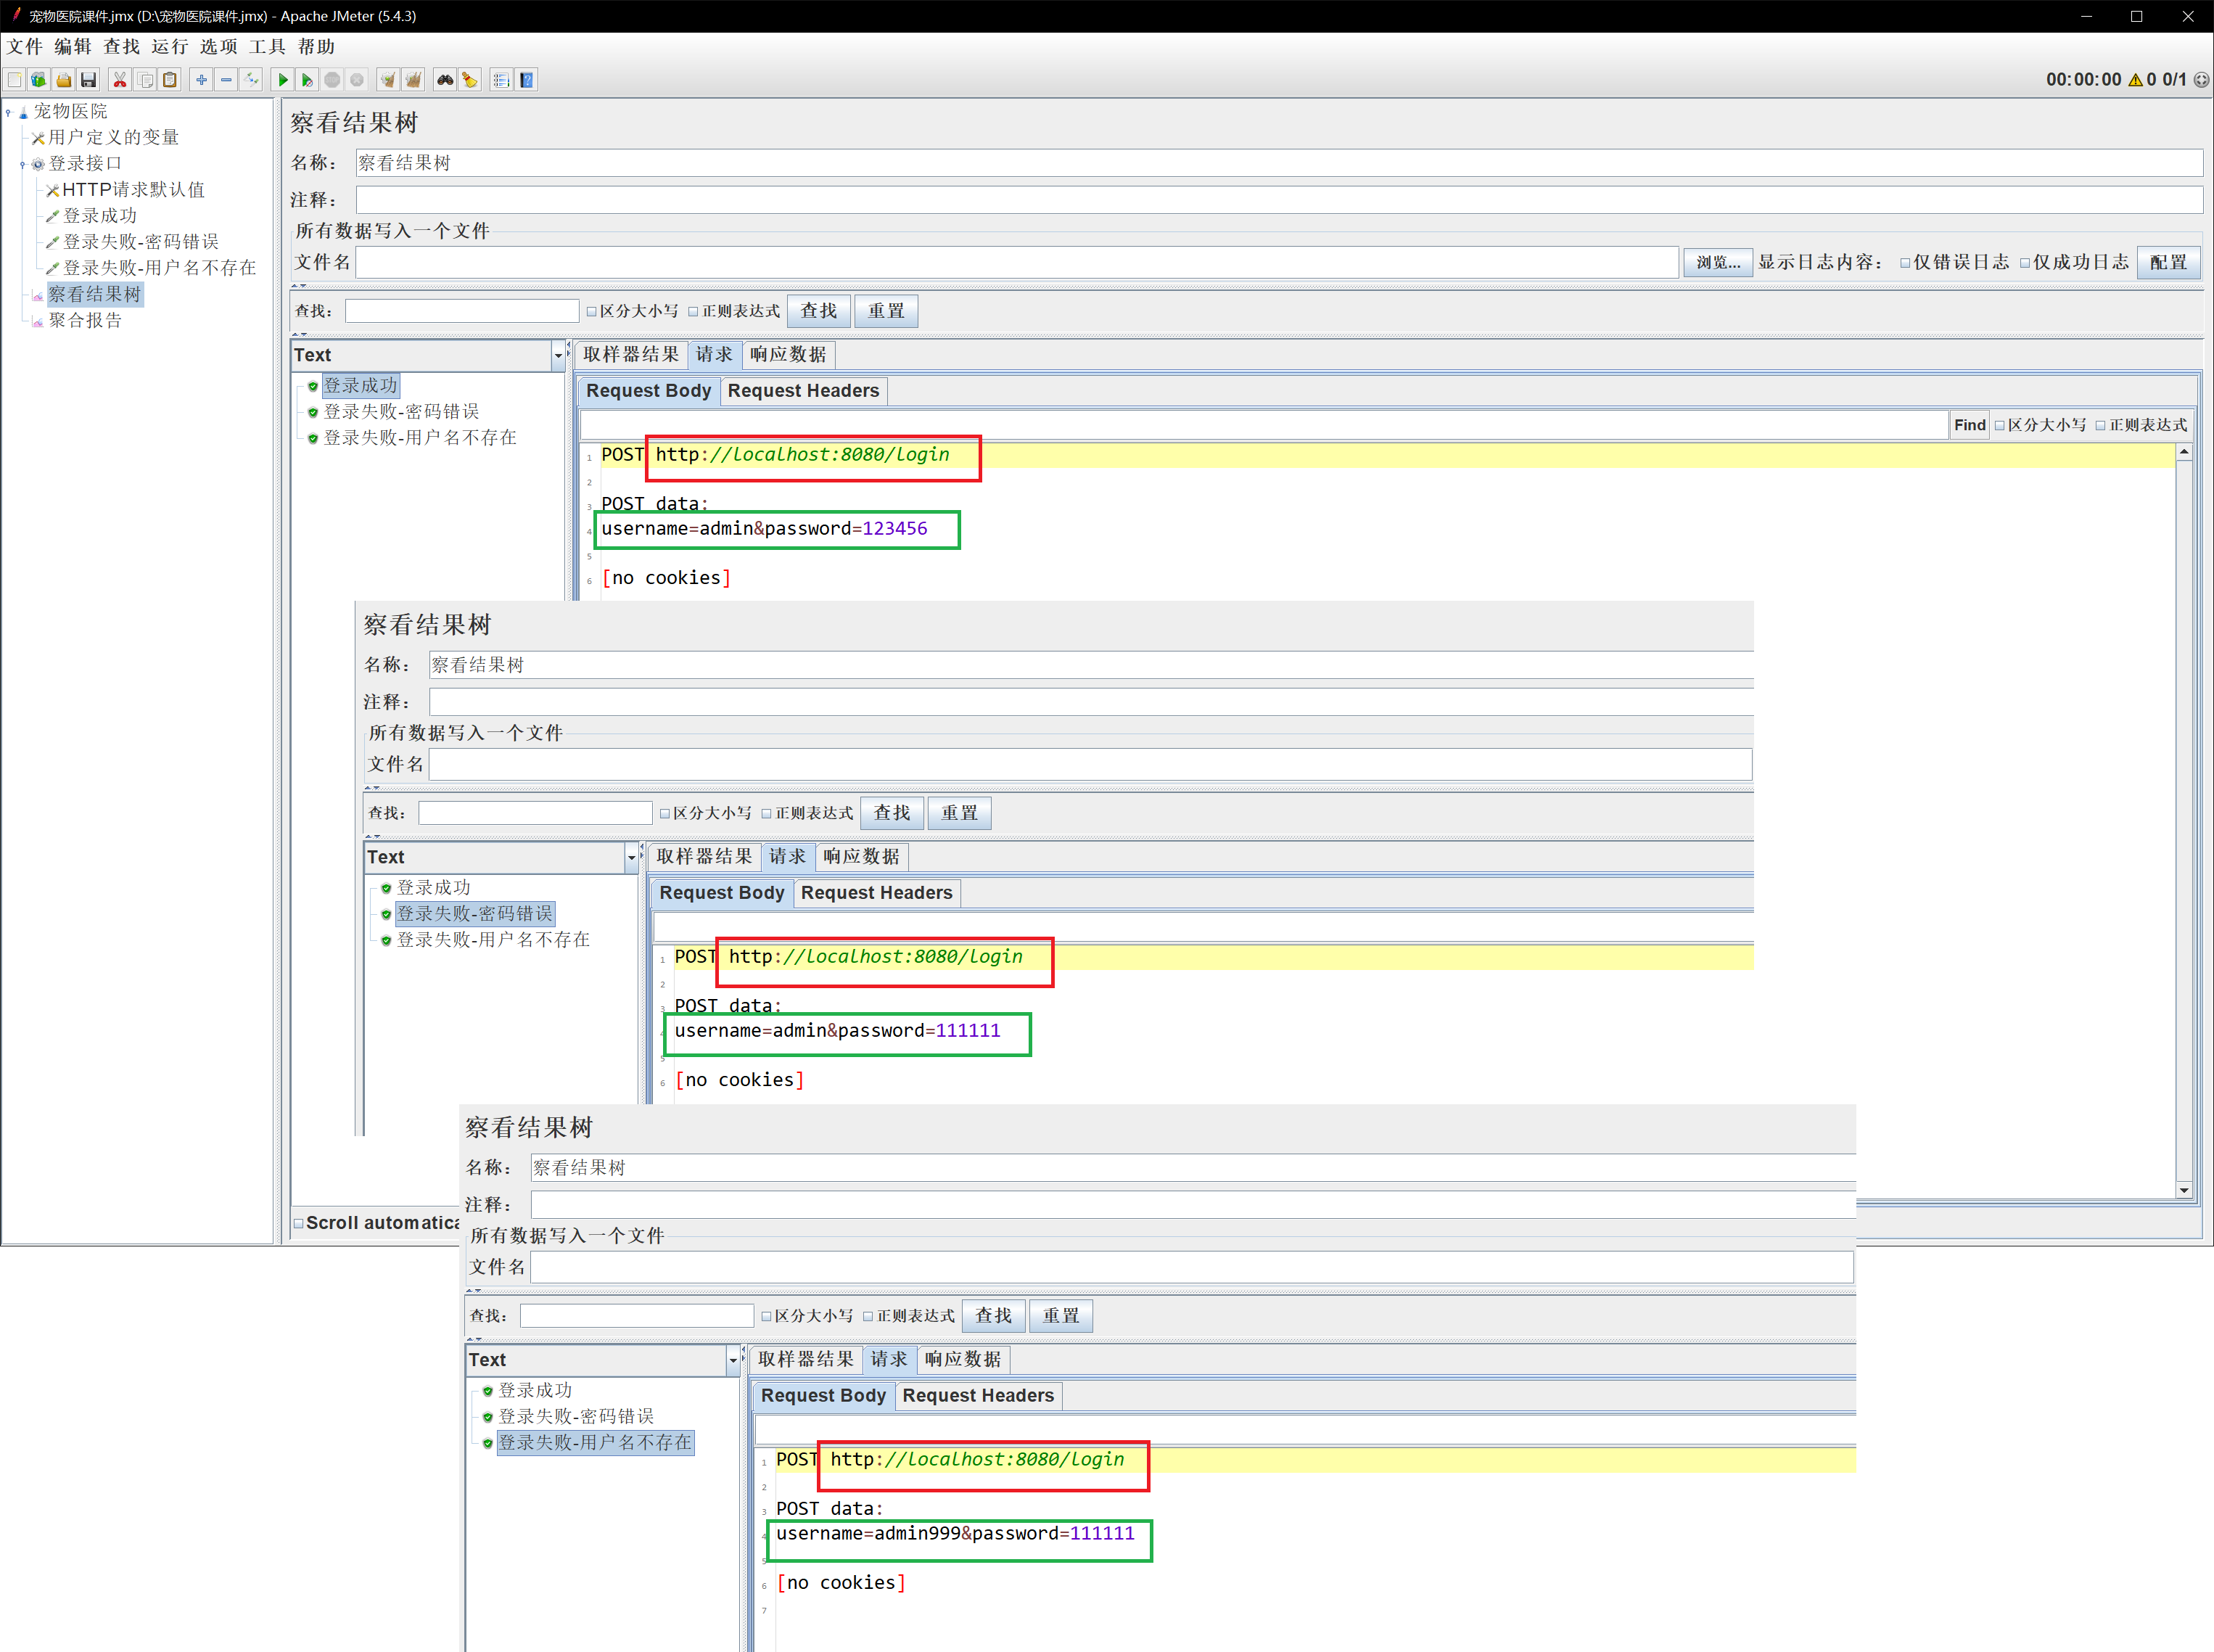Select 聚合报告 in the test tree

pos(85,320)
